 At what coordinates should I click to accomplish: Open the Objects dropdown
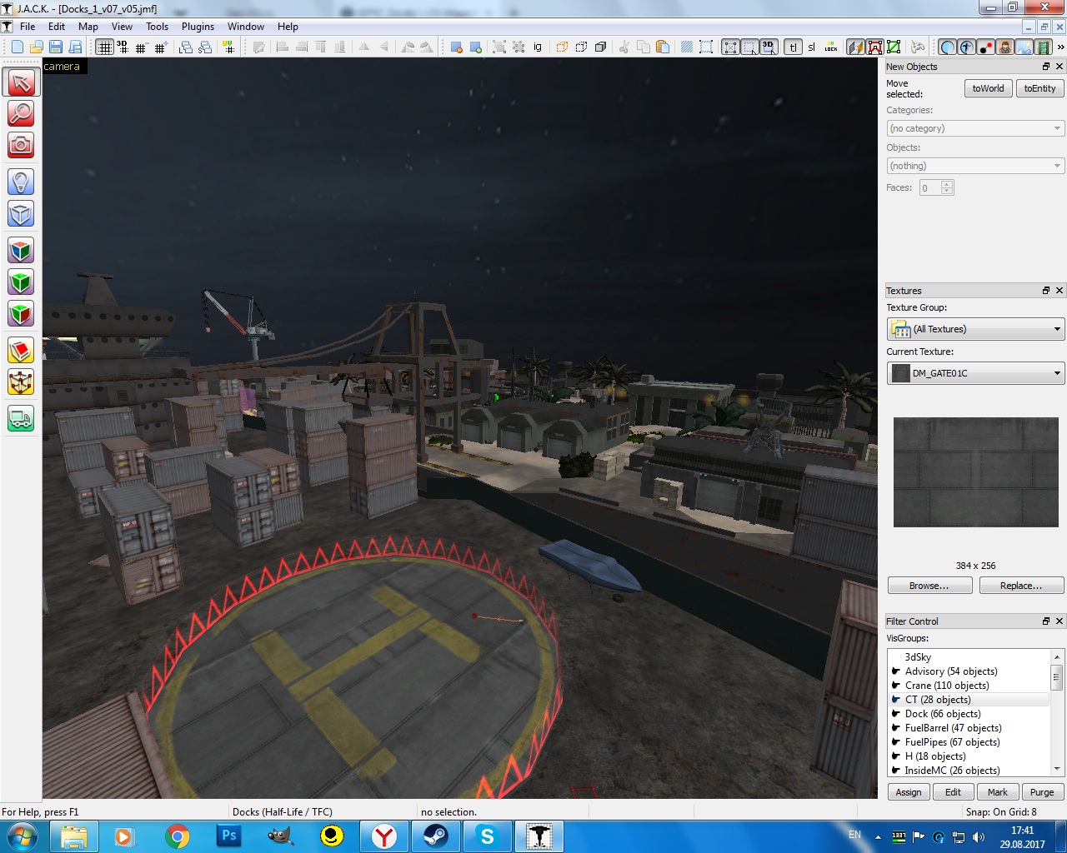pyautogui.click(x=975, y=166)
